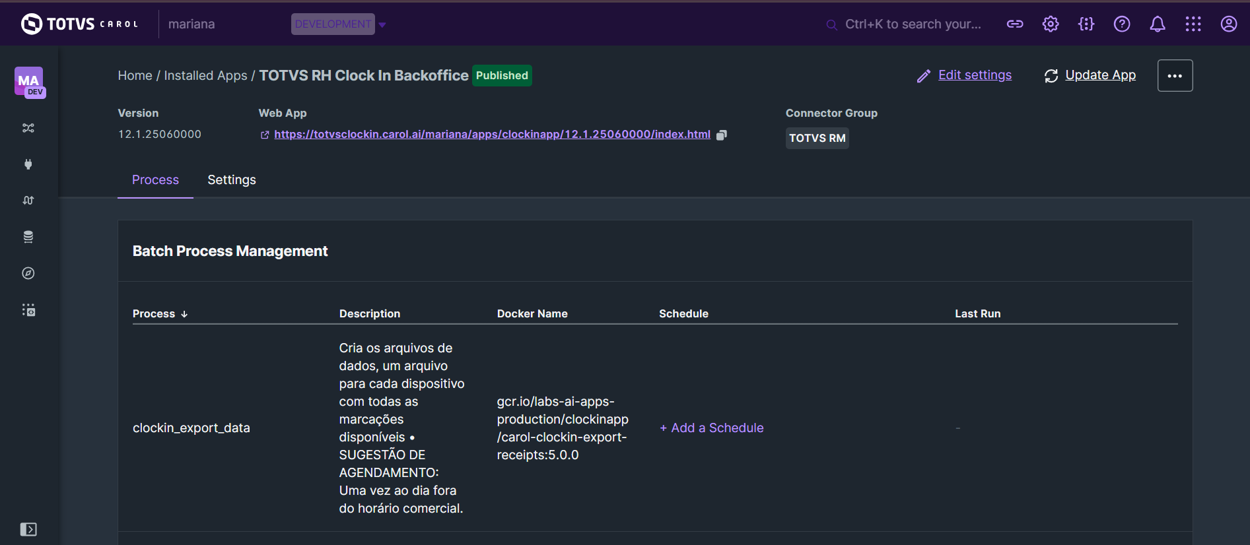The width and height of the screenshot is (1250, 545).
Task: Open the notifications bell
Action: [x=1158, y=24]
